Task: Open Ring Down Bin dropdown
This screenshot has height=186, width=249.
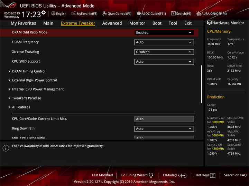Action: pos(164,129)
